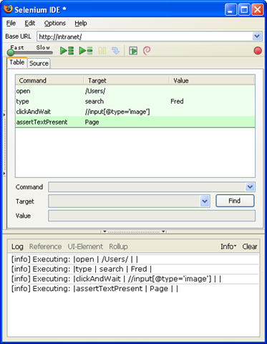Play the entire test suite
Viewport: 267px width, 344px height.
67,51
